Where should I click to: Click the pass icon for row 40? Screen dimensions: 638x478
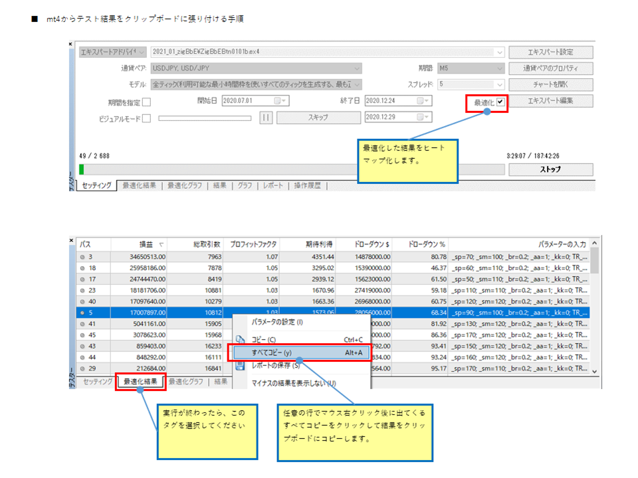point(82,301)
